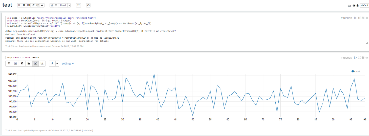Toggle editor visibility of first paragraph

tap(359, 18)
